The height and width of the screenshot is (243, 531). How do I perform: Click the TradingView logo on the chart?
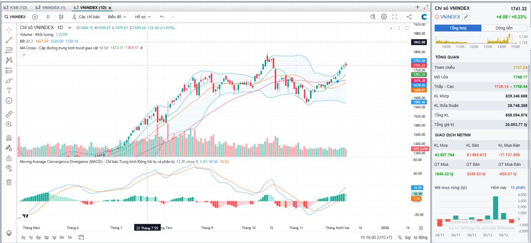tap(25, 216)
